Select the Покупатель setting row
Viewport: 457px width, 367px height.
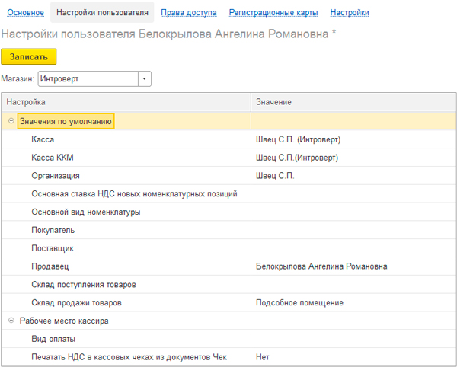tap(228, 230)
